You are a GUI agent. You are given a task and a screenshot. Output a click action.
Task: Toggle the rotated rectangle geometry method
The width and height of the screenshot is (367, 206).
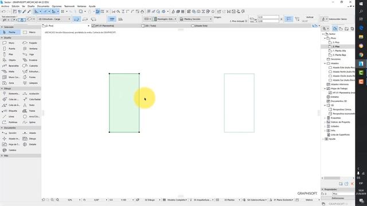coord(85,19)
